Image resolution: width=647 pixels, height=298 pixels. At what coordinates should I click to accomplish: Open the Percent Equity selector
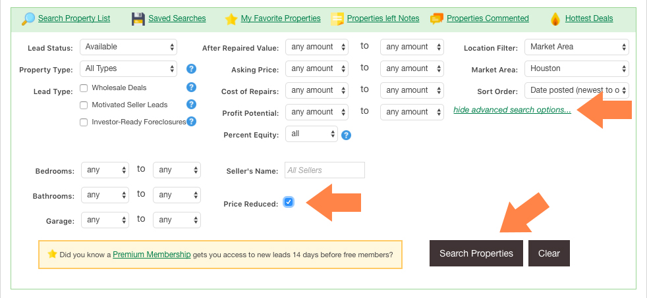312,134
